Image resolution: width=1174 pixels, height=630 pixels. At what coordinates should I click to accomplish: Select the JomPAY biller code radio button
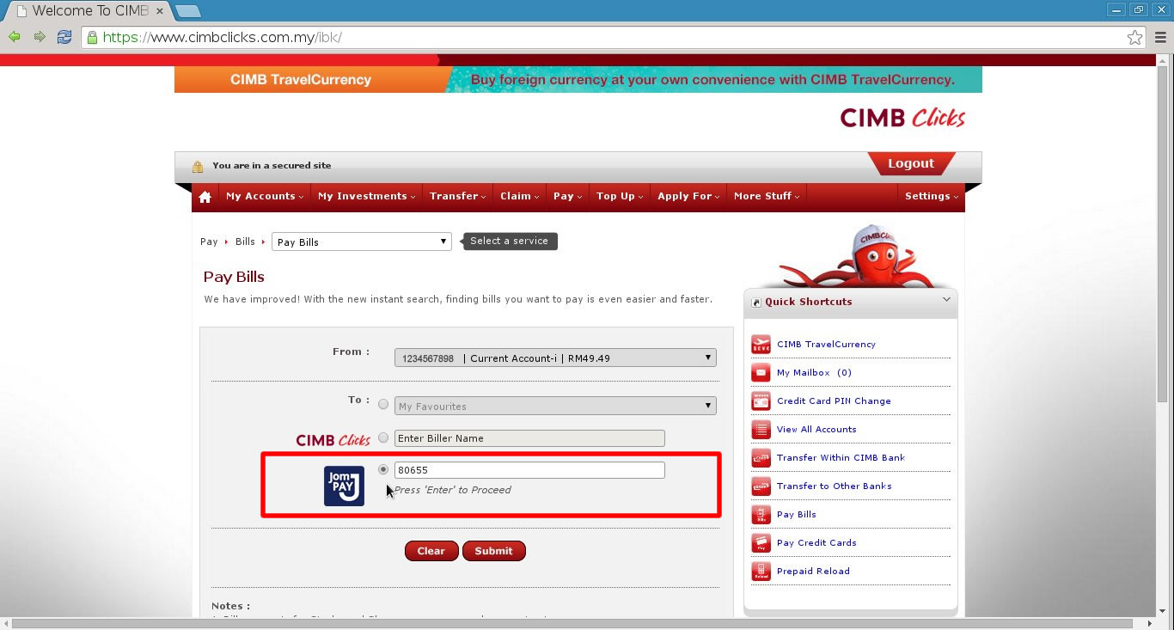coord(383,469)
